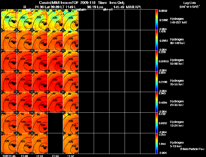
Task: Pick the Hydrogen 5-13 keV panel at 11:48
Action: coord(24,143)
